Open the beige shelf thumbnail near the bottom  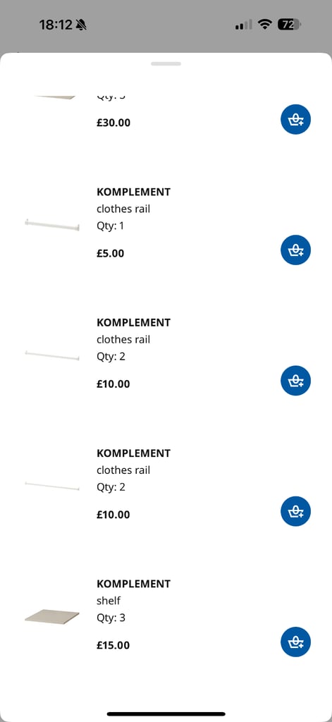52,616
